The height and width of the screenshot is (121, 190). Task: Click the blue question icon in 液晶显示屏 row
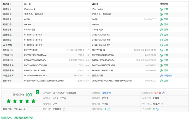[x=161, y=76]
